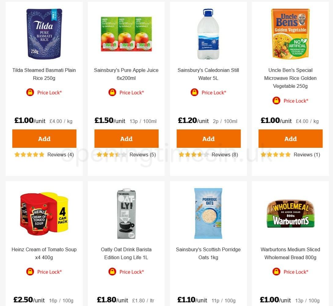Screen dimensions: 333x306
Task: Click the Price Lock icon on Sainsbury's Pure Apple Juice
Action: coord(112,92)
